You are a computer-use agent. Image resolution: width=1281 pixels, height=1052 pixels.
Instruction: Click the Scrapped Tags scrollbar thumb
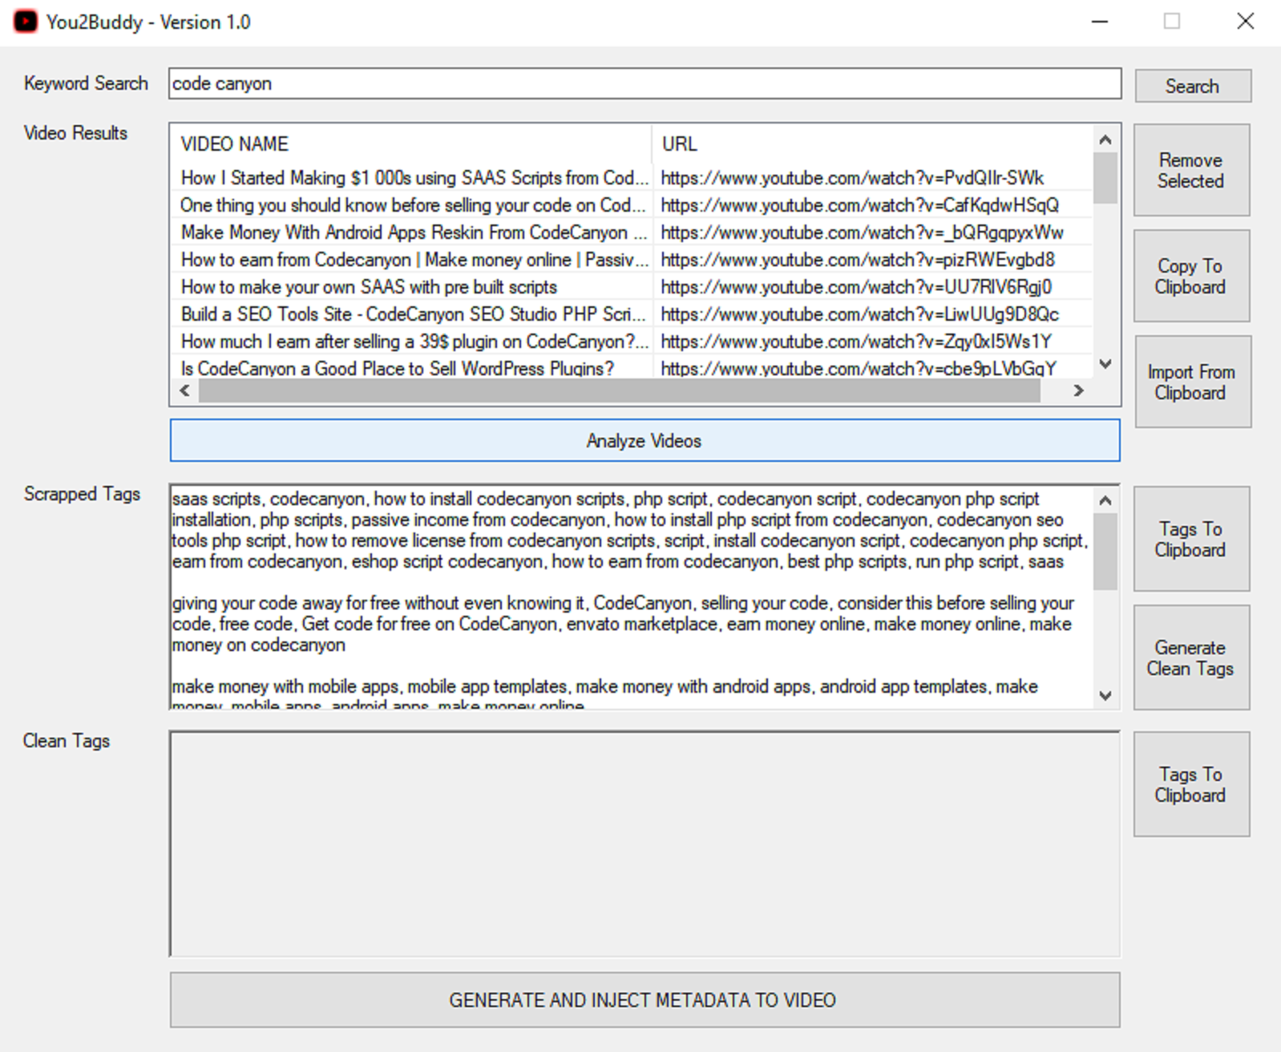[x=1105, y=552]
